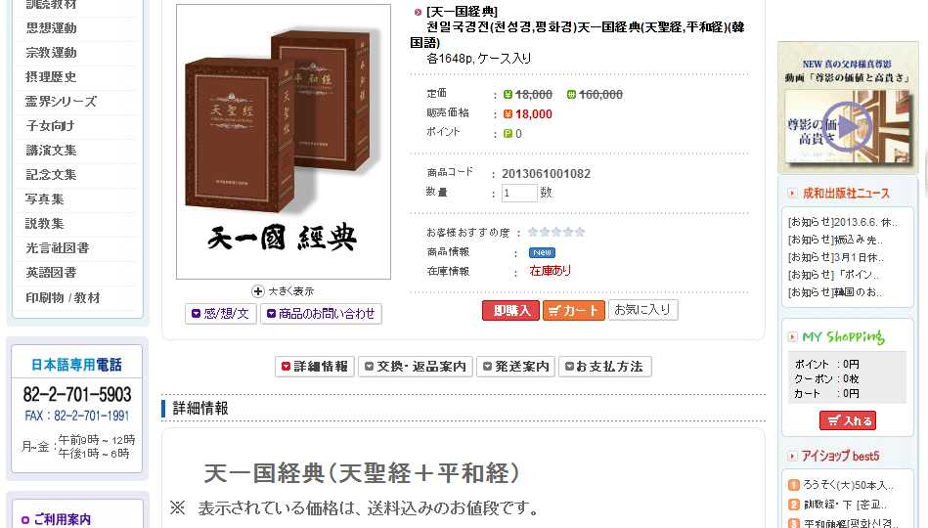The height and width of the screenshot is (528, 928).
Task: Switch to the 詳細情報 tab
Action: coord(315,367)
